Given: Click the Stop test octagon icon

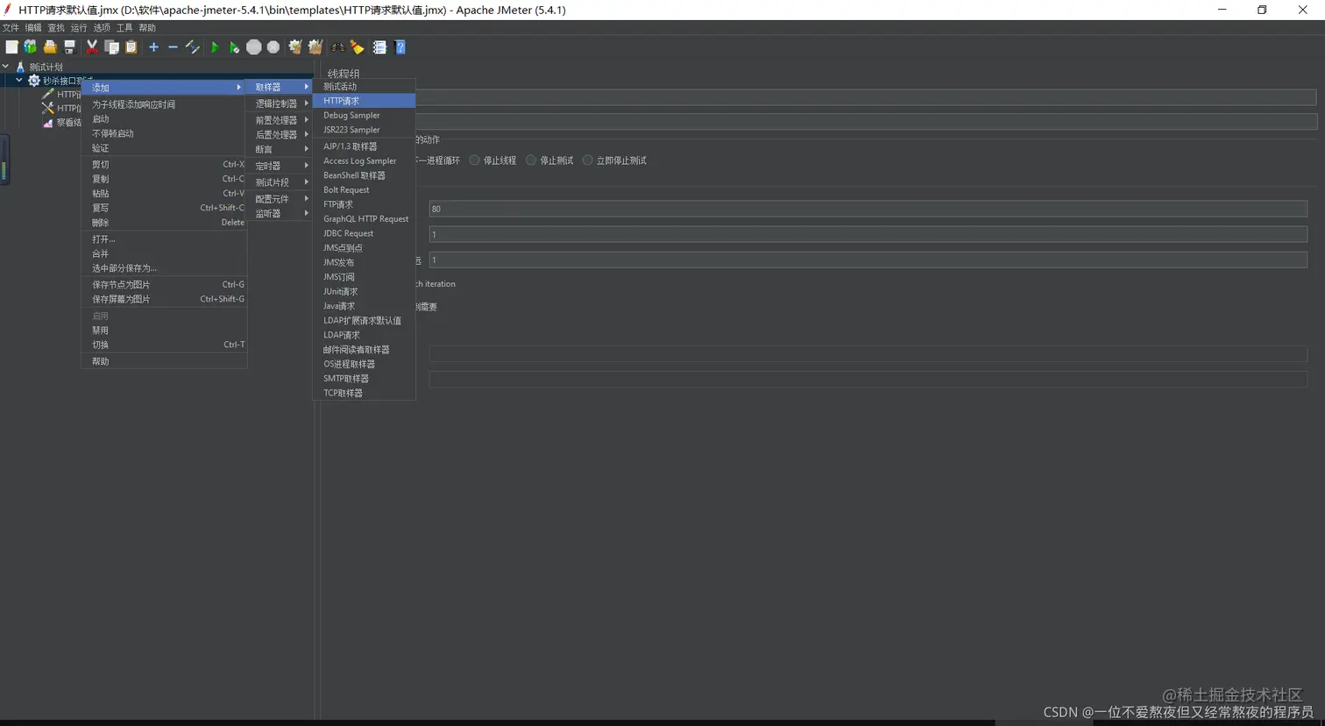Looking at the screenshot, I should tap(254, 47).
